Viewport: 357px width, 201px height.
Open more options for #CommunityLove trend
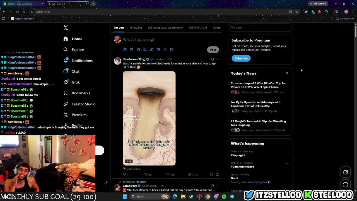tap(288, 164)
